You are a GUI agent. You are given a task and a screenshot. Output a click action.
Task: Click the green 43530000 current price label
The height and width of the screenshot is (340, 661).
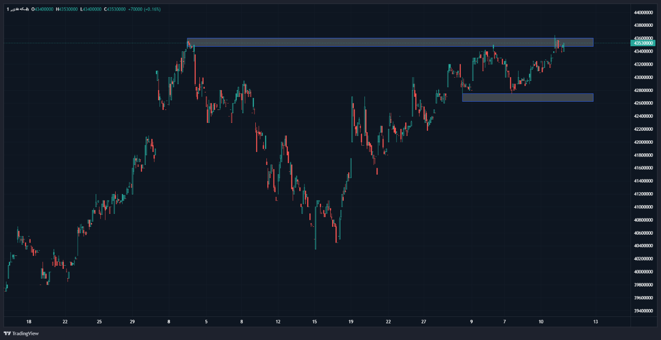pos(643,43)
